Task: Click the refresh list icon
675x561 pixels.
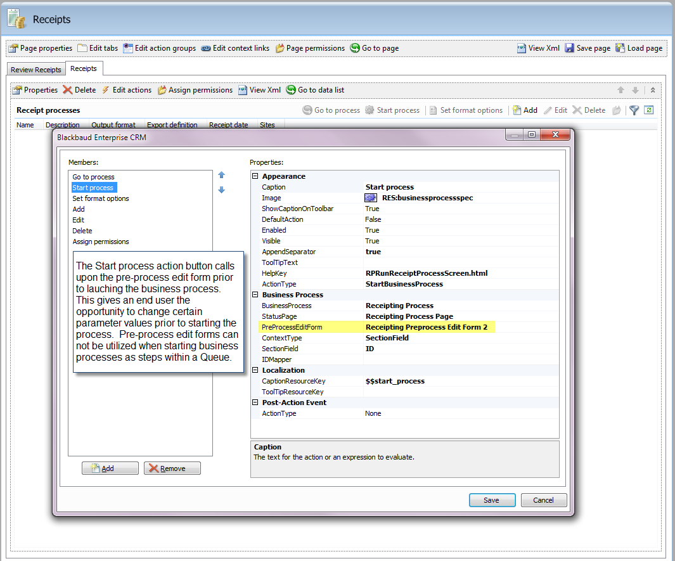Action: (x=649, y=110)
